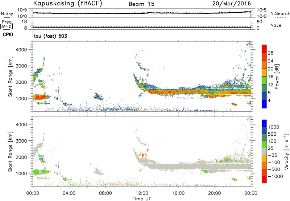290x201 pixels.
Task: Click the 60 tick on Nave axis
Action: point(259,22)
